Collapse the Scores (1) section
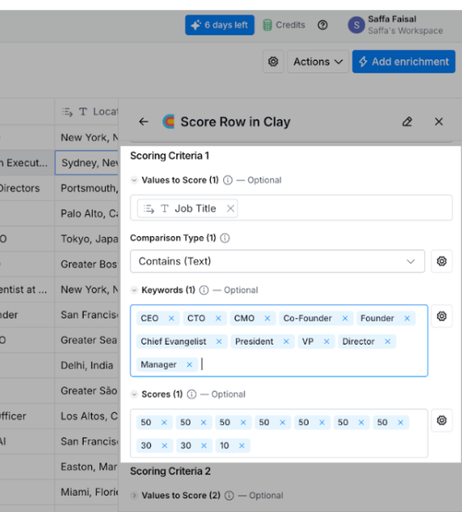Image resolution: width=462 pixels, height=512 pixels. (135, 394)
